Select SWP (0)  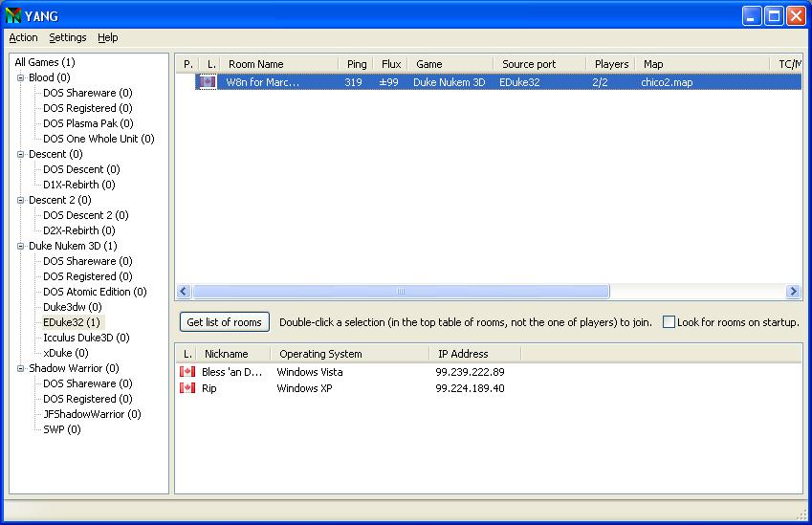coord(61,429)
